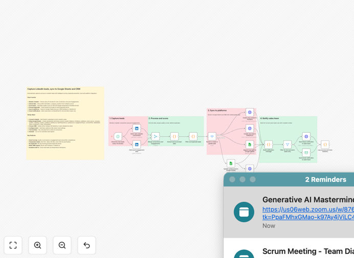This screenshot has width=354, height=258.
Task: Click the Now timestamp in the reminder
Action: (269, 226)
